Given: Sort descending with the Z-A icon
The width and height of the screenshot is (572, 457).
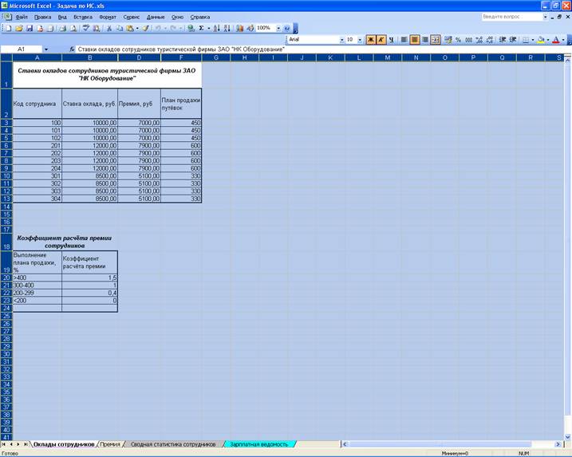Looking at the screenshot, I should pyautogui.click(x=227, y=28).
